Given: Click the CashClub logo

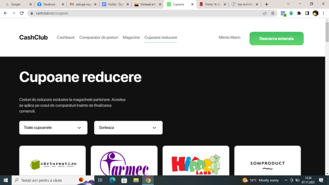Looking at the screenshot, I should coord(33,37).
